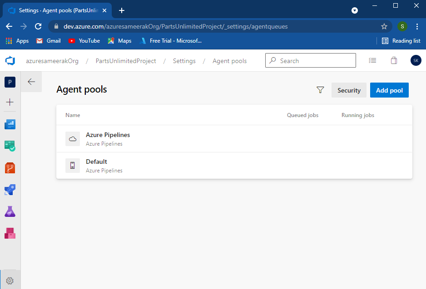Click the Add pool button

coord(389,90)
